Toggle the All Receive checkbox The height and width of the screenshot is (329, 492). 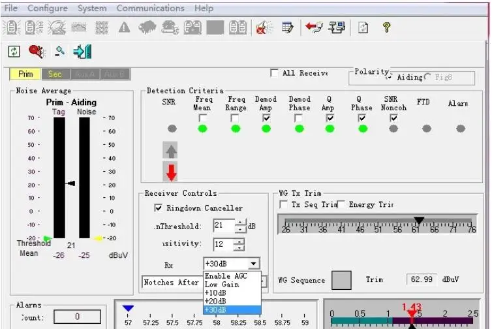pos(274,73)
